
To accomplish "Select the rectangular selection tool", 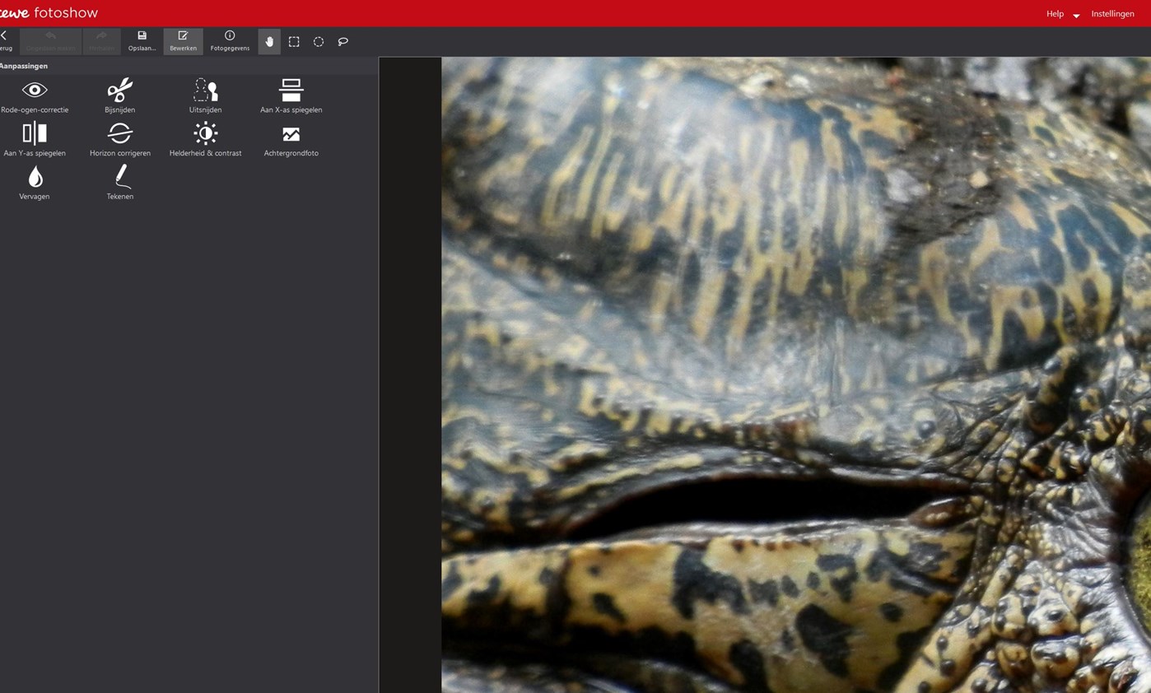I will (294, 42).
